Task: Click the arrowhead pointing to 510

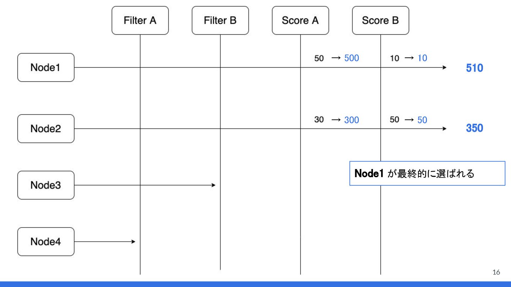Action: pos(444,67)
